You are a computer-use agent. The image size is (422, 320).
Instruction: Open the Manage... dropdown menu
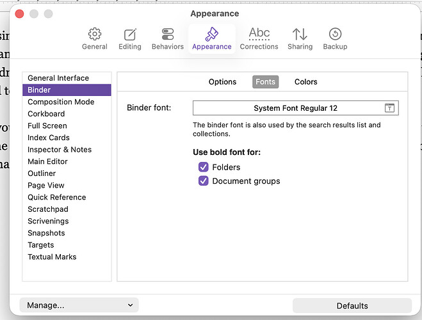(x=79, y=305)
